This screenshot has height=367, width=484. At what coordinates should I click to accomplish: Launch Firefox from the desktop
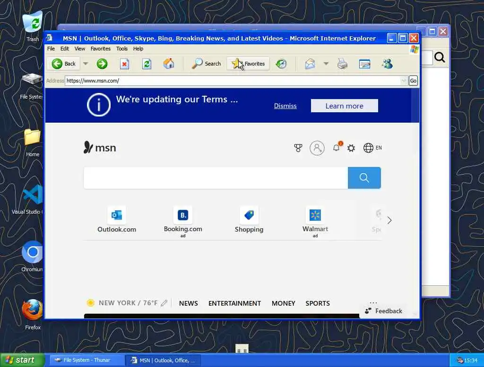point(33,314)
